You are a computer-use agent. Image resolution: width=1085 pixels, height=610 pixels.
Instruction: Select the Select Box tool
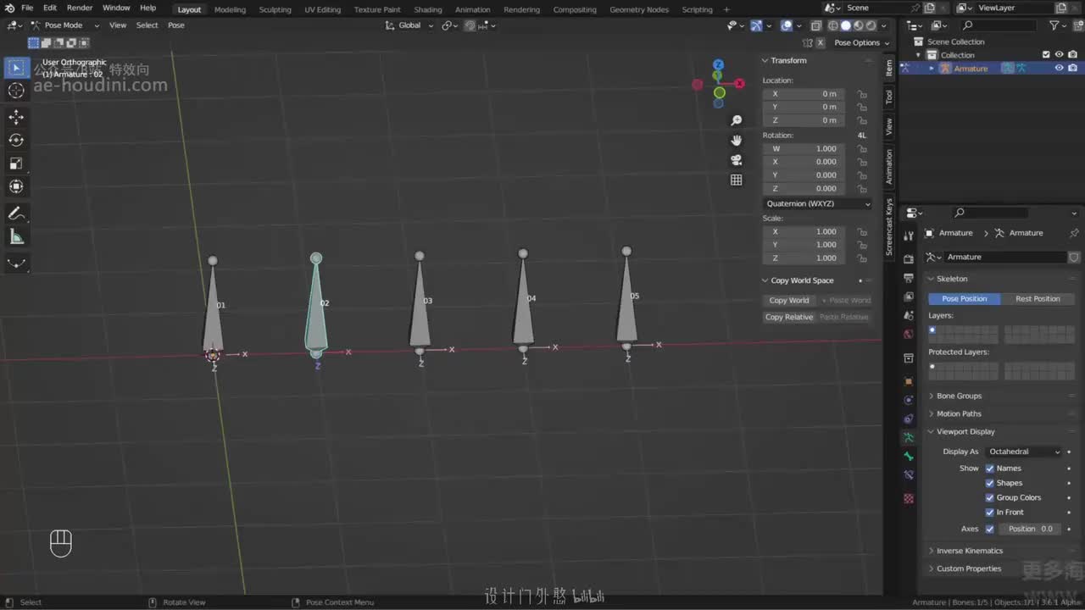coord(16,68)
